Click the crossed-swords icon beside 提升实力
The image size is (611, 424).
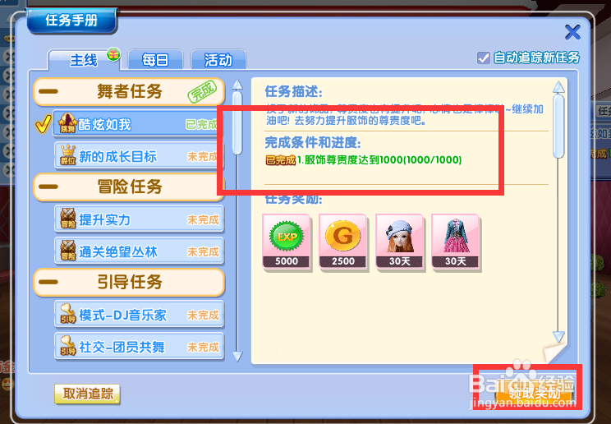point(68,219)
